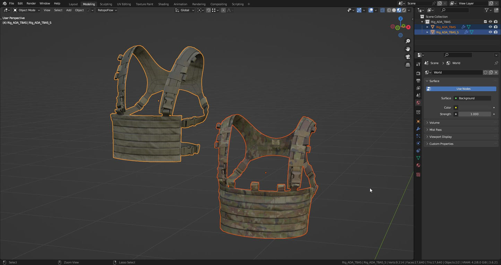Toggle the camera view icon
Image resolution: width=501 pixels, height=265 pixels.
408,57
